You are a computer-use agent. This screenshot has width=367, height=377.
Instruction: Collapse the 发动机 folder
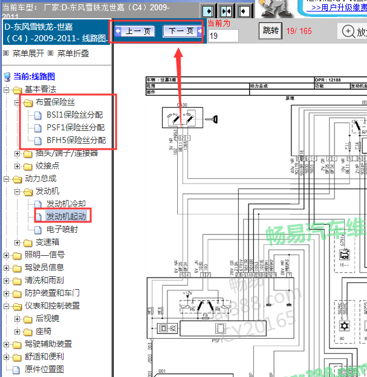[x=17, y=192]
